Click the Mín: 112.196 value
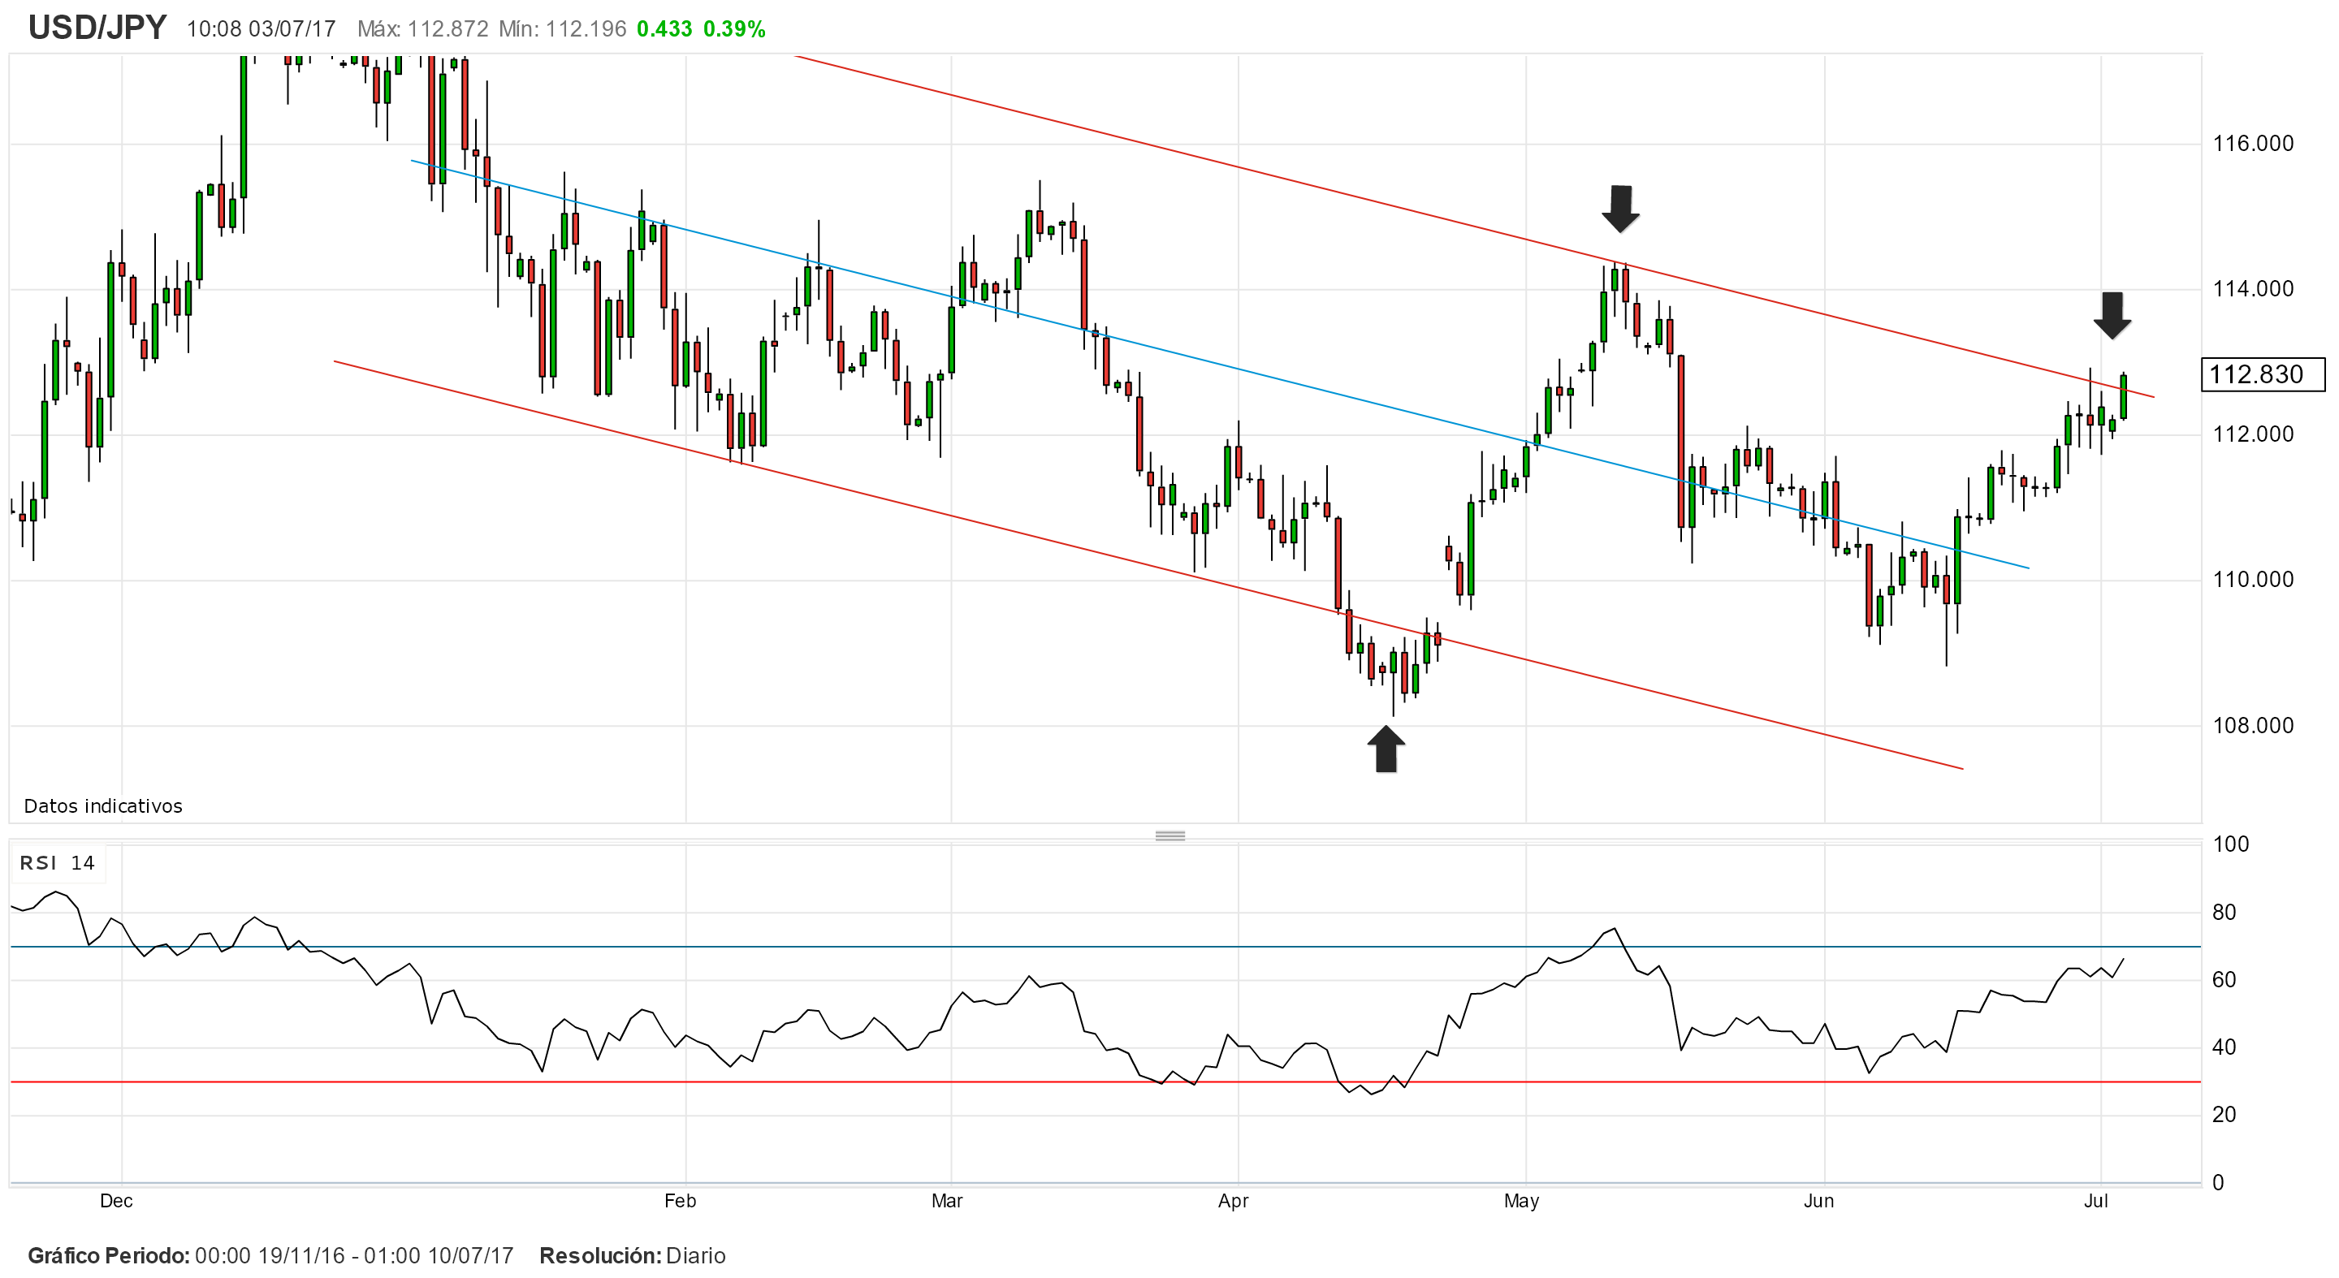The image size is (2339, 1278). click(x=563, y=29)
